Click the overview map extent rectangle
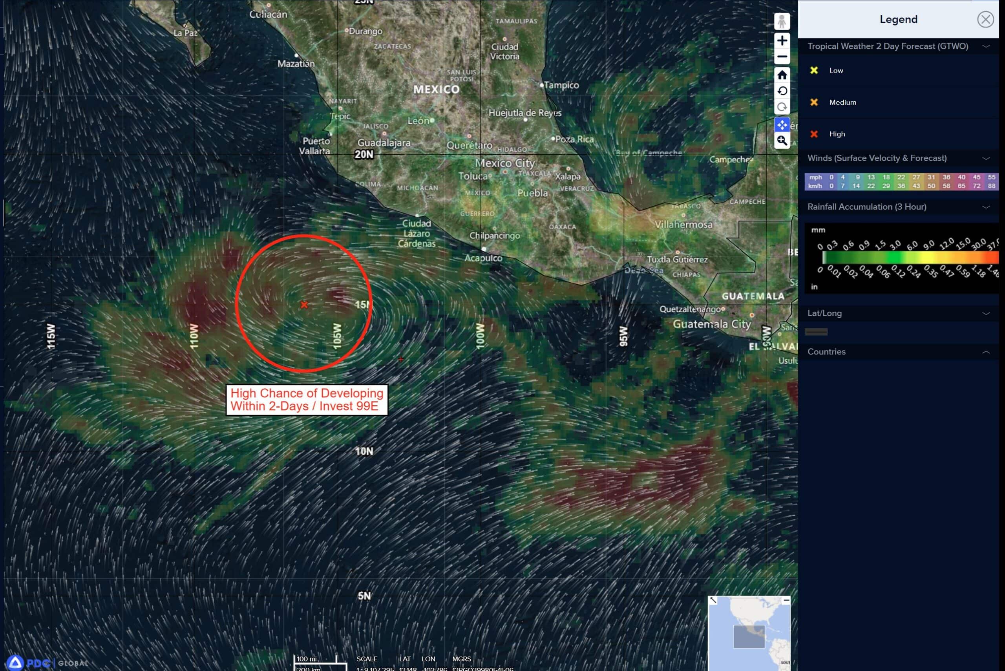 click(x=749, y=636)
